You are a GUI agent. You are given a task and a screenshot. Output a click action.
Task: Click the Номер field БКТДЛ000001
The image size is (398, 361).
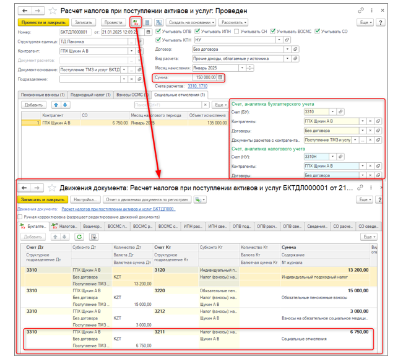pyautogui.click(x=76, y=32)
